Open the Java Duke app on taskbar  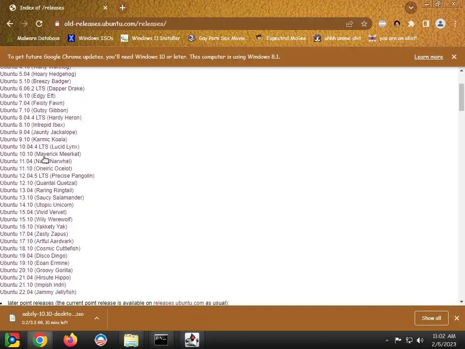[192, 340]
